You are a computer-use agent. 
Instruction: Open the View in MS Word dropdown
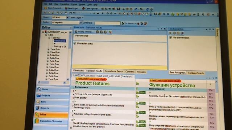(67, 17)
